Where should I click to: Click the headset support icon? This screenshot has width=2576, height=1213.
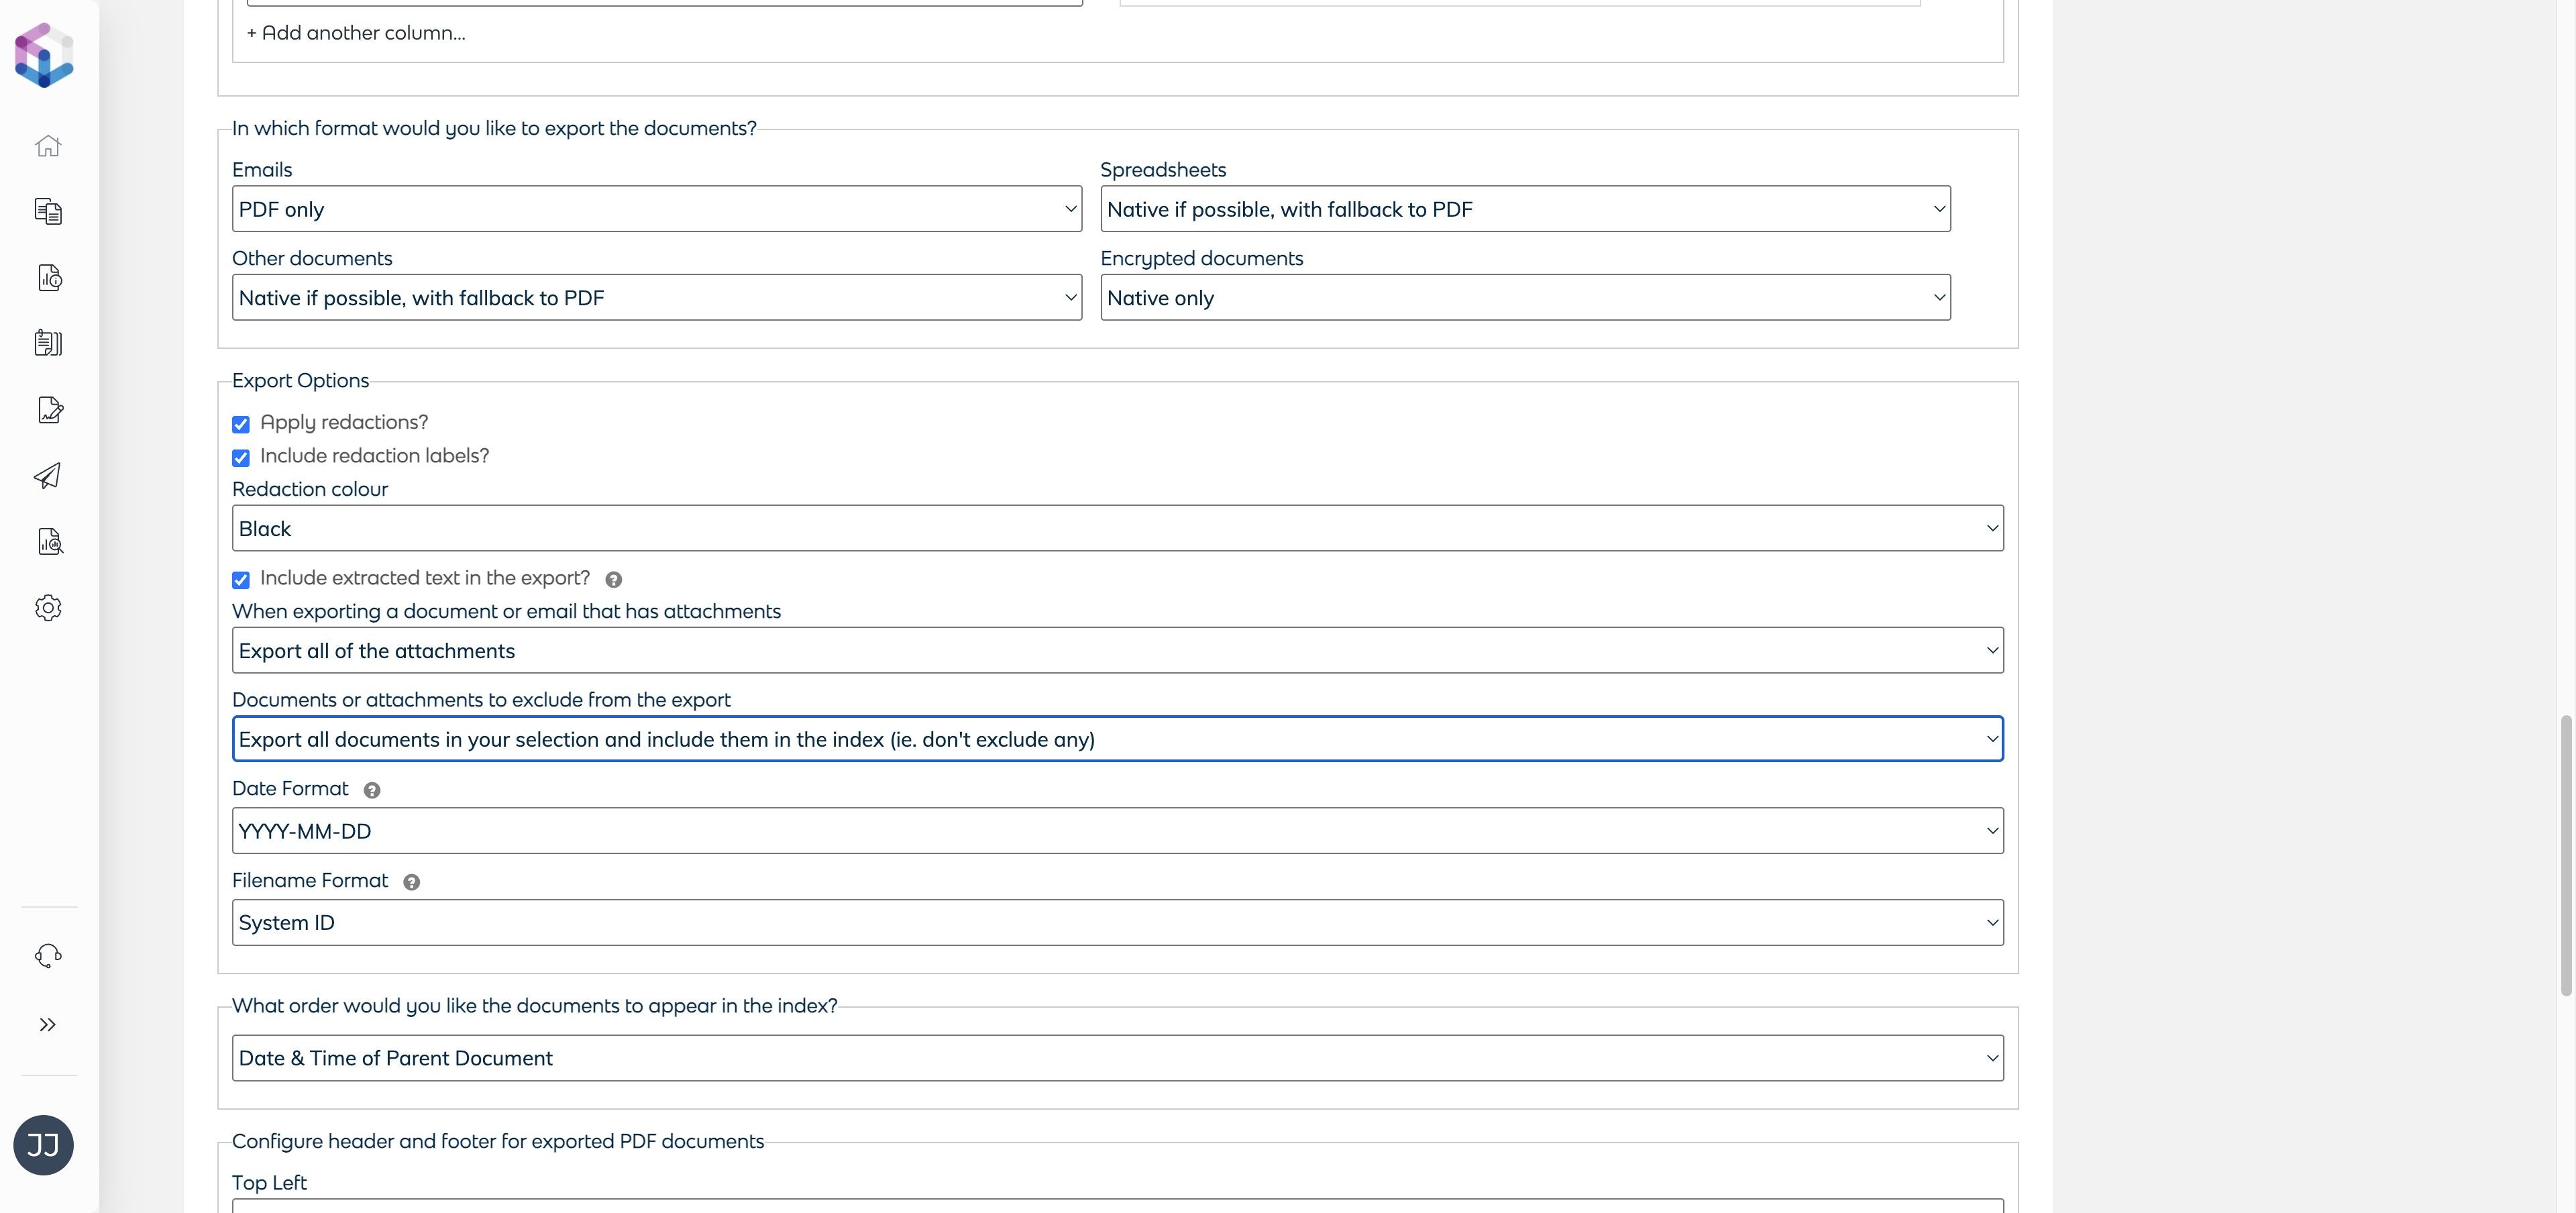click(48, 956)
